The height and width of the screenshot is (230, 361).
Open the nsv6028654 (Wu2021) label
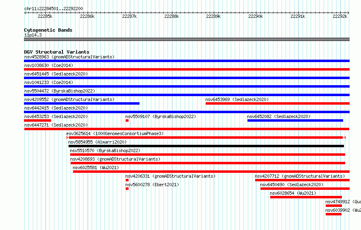pyautogui.click(x=293, y=193)
